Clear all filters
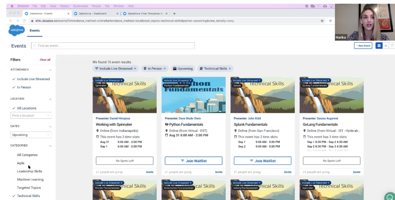Image resolution: width=395 pixels, height=200 pixels. click(45, 60)
